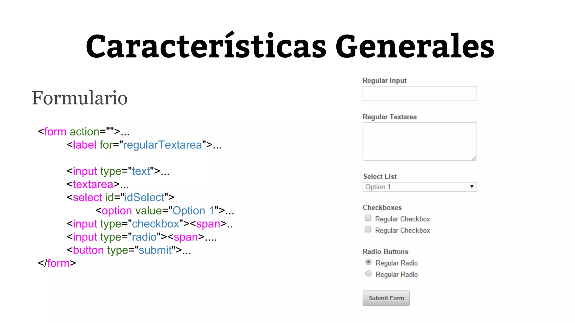Click inside the Regular Textarea box
This screenshot has height=323, width=575.
[x=419, y=141]
